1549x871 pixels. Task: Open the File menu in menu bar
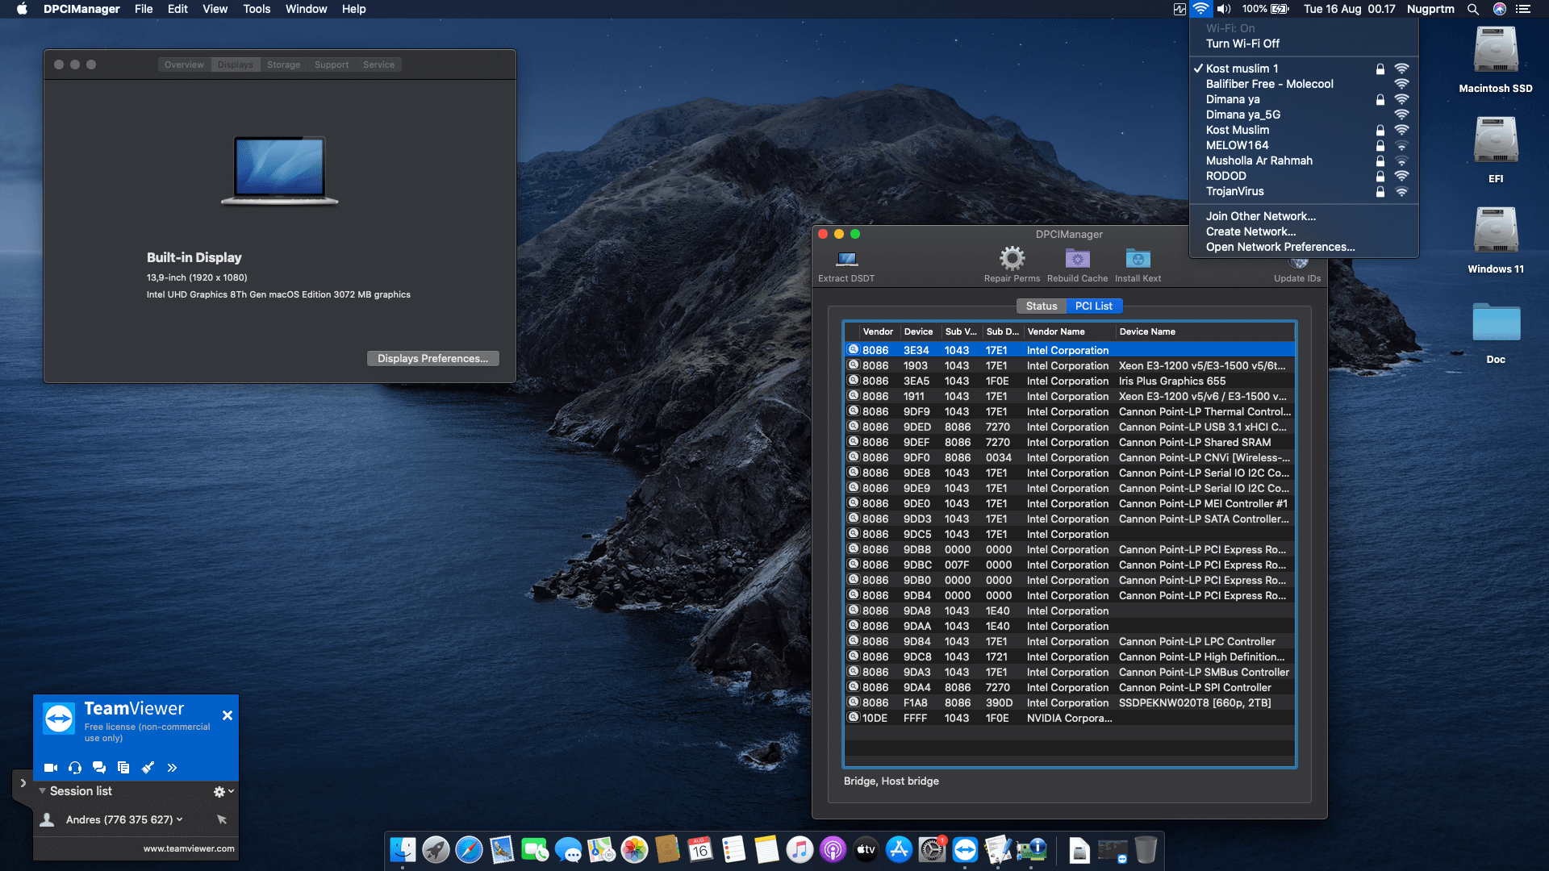[144, 9]
